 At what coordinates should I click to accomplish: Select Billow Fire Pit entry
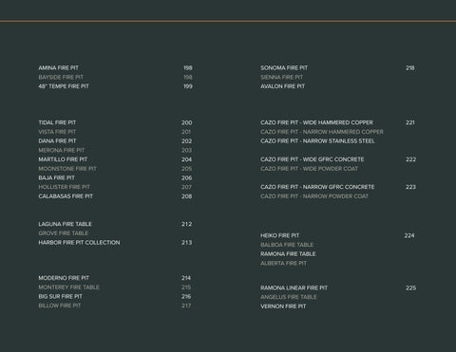pyautogui.click(x=60, y=306)
